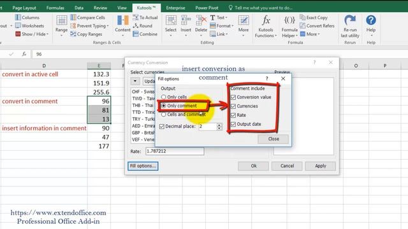
Task: Open the Link tools dropdown
Action: click(219, 34)
